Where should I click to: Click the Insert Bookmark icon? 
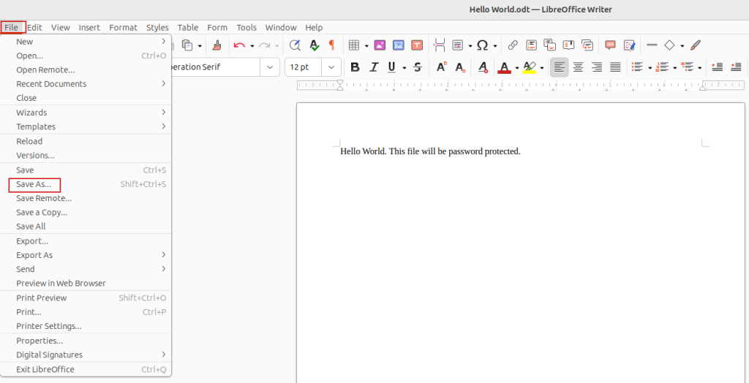click(568, 45)
